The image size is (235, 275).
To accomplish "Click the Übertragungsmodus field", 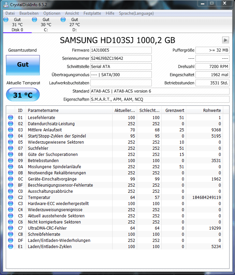I will (x=121, y=75).
